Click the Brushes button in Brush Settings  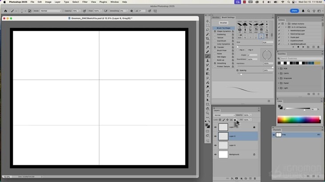click(x=223, y=23)
